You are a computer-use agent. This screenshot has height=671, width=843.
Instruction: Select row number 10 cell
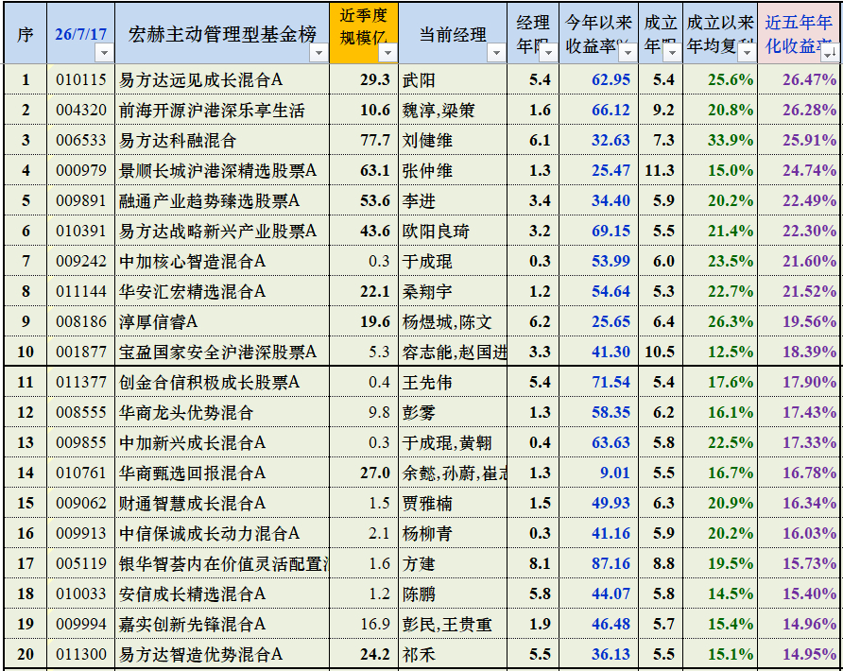tap(26, 351)
